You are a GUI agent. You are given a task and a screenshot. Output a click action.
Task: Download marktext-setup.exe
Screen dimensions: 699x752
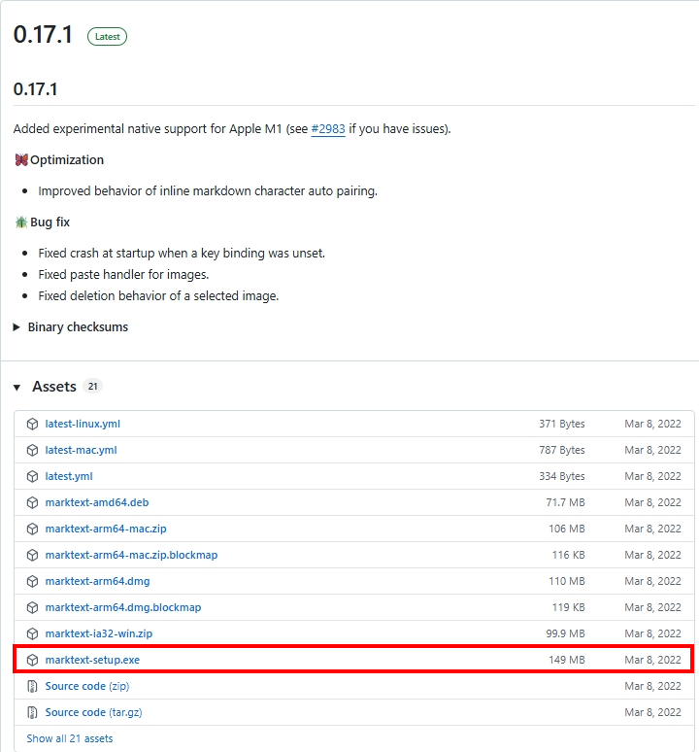click(x=93, y=660)
